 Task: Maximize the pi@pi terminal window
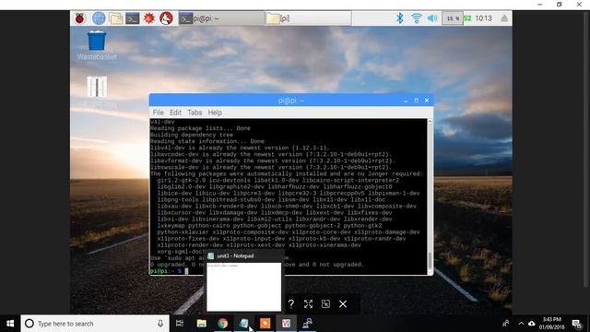[416, 101]
